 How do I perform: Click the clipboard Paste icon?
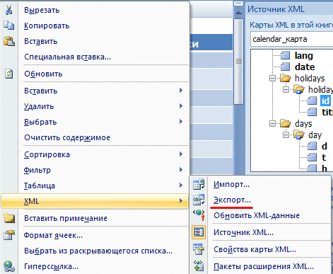point(9,41)
